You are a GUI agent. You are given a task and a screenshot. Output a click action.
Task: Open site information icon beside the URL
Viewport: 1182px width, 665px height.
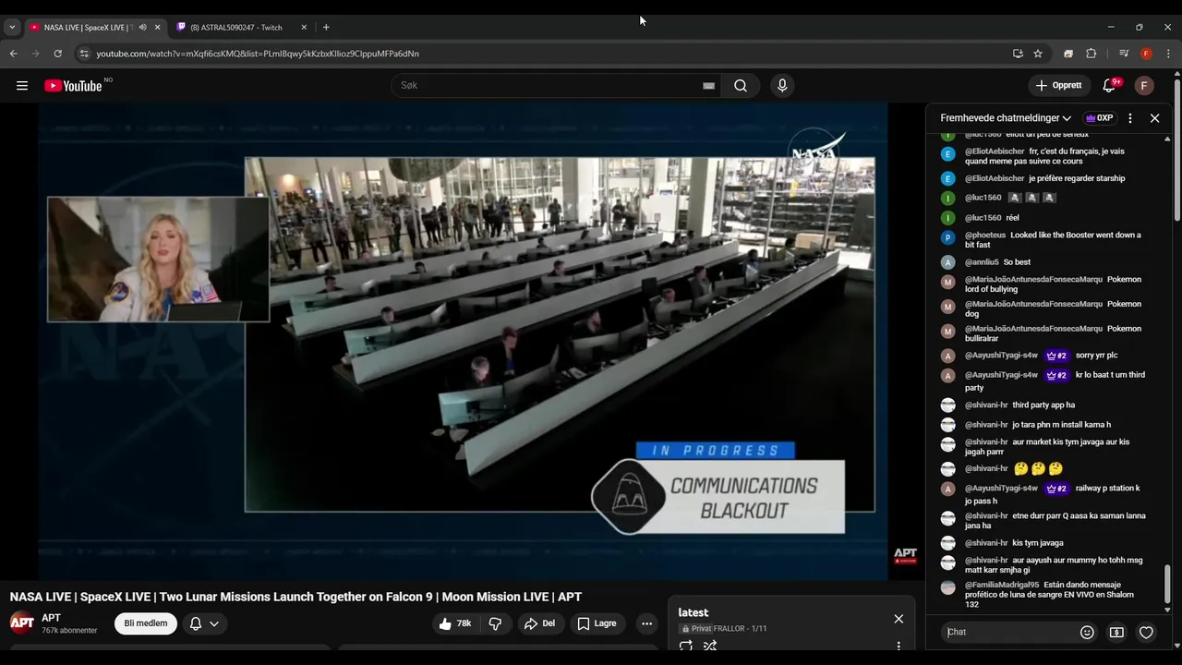84,54
